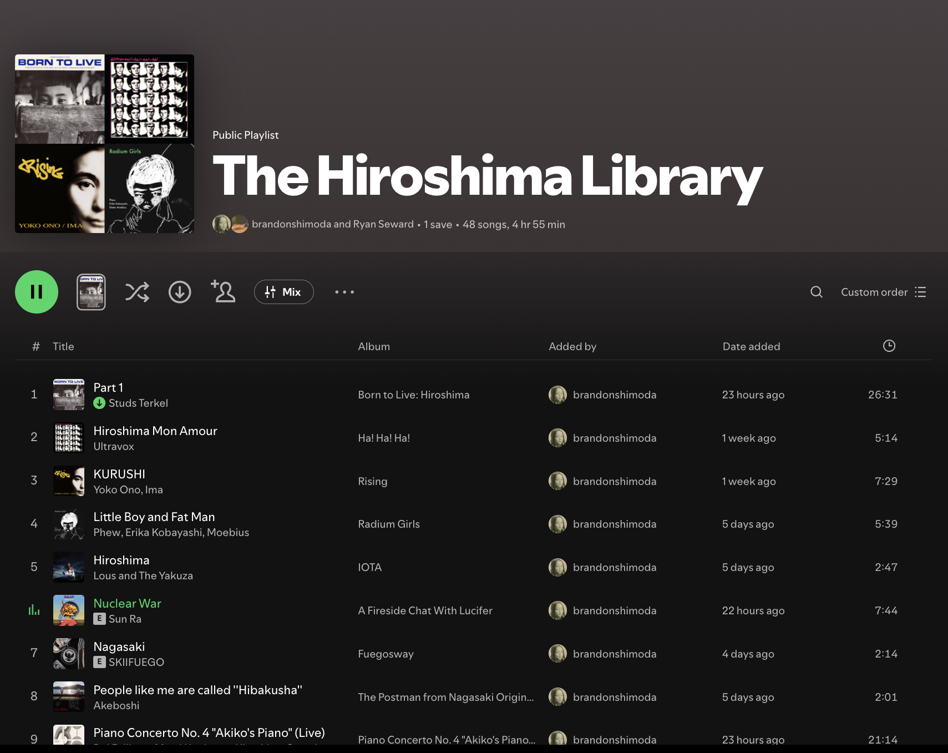Search within the playlist
Image resolution: width=948 pixels, height=753 pixels.
coord(817,292)
